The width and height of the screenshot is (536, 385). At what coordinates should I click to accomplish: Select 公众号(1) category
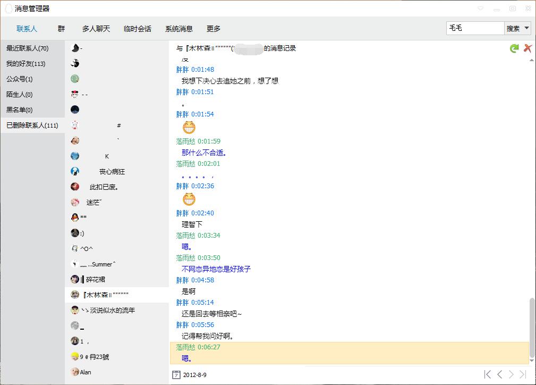32,79
